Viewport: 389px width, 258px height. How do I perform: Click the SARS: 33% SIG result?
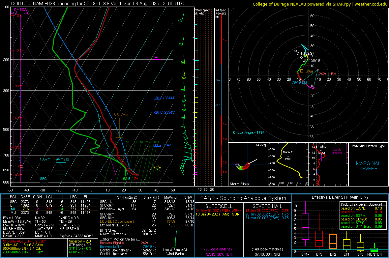pyautogui.click(x=267, y=254)
